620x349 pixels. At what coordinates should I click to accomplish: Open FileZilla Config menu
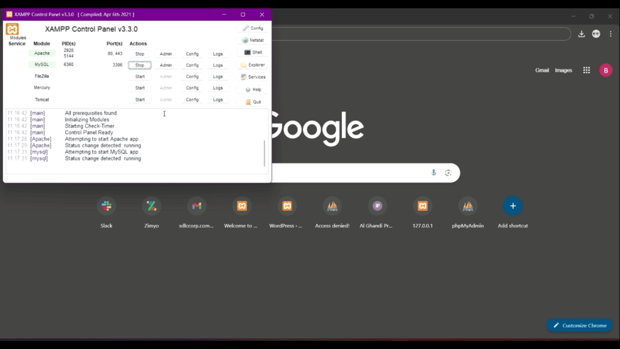click(192, 76)
